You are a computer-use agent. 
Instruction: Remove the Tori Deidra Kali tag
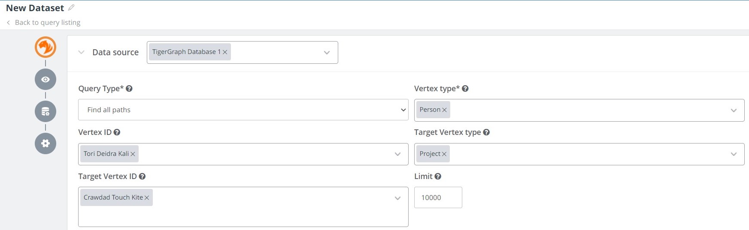(133, 154)
